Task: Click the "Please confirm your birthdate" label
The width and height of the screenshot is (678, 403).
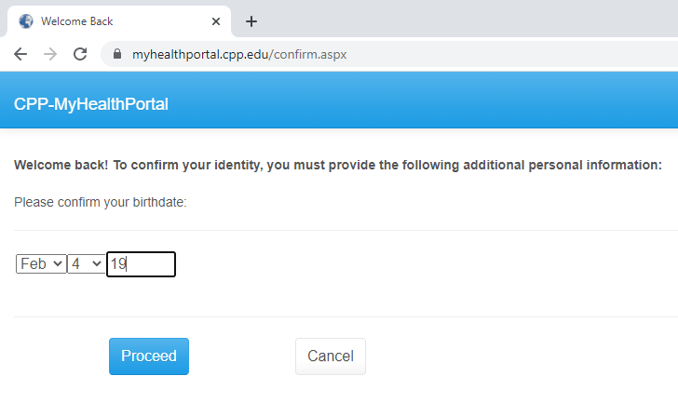Action: pyautogui.click(x=101, y=202)
